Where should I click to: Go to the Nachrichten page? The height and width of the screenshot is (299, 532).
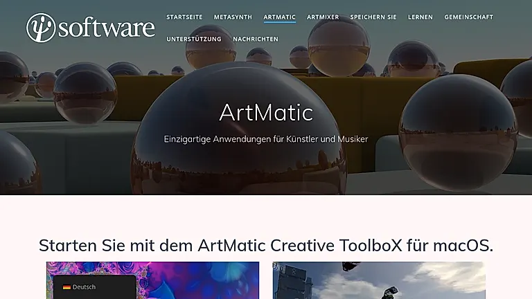click(x=256, y=39)
